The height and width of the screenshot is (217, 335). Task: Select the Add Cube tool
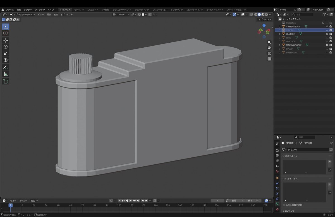point(6,81)
